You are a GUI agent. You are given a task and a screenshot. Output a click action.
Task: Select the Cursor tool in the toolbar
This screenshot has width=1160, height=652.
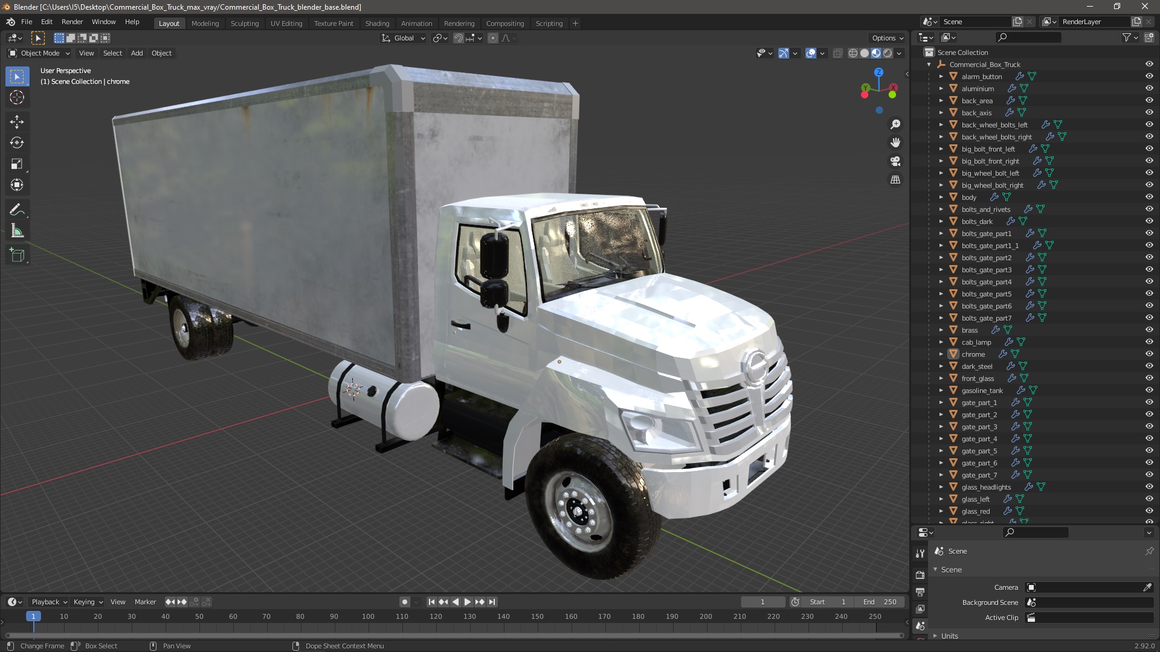(x=17, y=97)
